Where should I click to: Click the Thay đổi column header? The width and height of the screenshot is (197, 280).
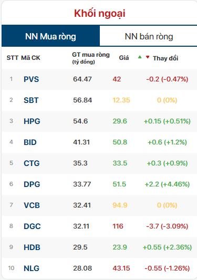tap(165, 58)
